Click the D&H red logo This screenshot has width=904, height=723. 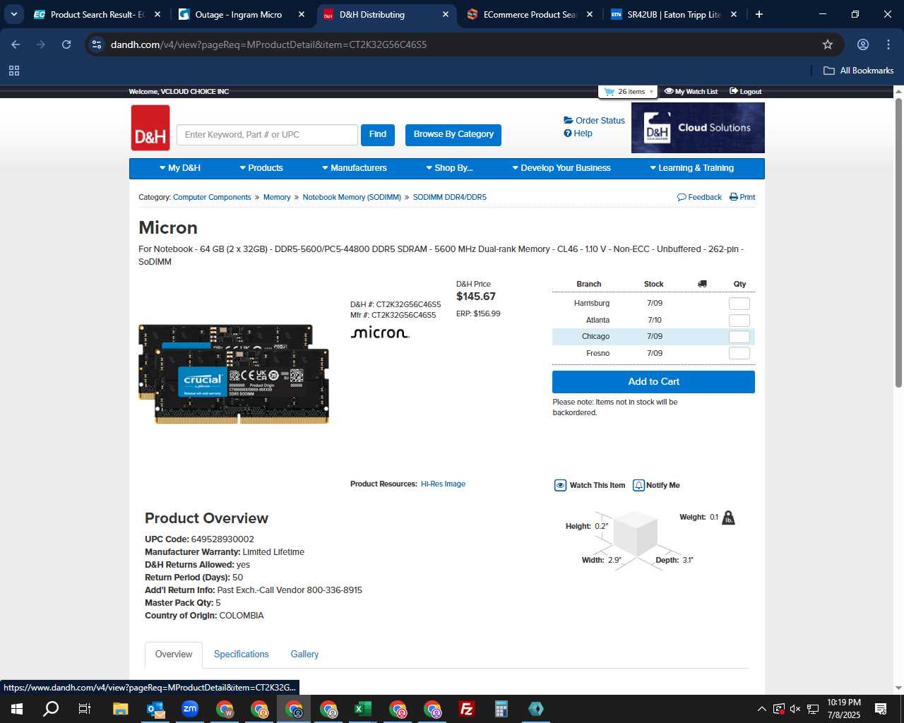150,128
